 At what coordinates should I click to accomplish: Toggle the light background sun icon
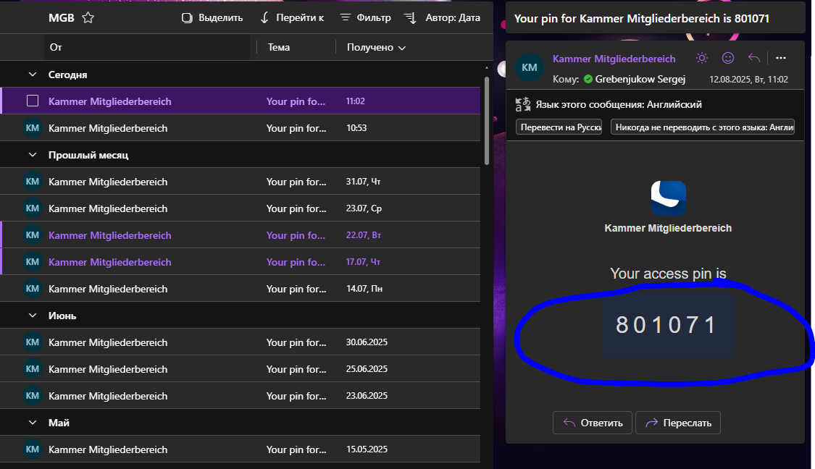pos(702,58)
